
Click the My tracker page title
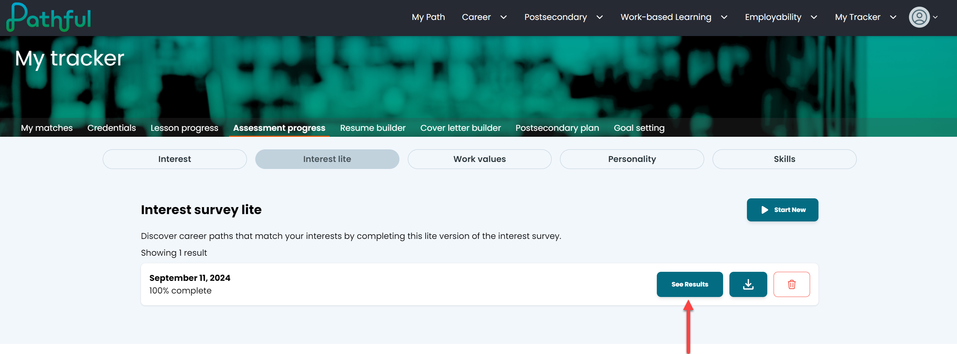point(69,58)
